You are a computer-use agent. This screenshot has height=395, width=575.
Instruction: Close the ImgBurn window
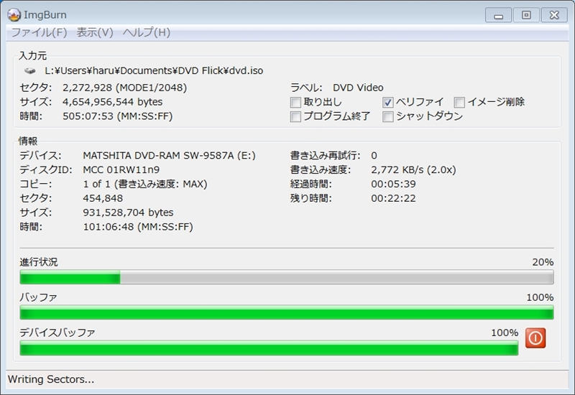[x=554, y=15]
